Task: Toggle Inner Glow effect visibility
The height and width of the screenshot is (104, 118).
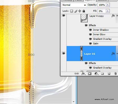Action: point(90,34)
